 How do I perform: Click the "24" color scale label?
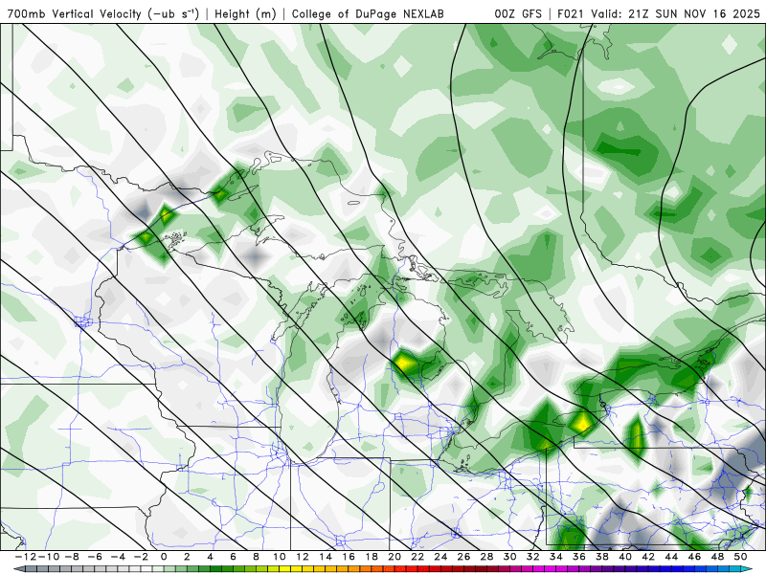(440, 557)
